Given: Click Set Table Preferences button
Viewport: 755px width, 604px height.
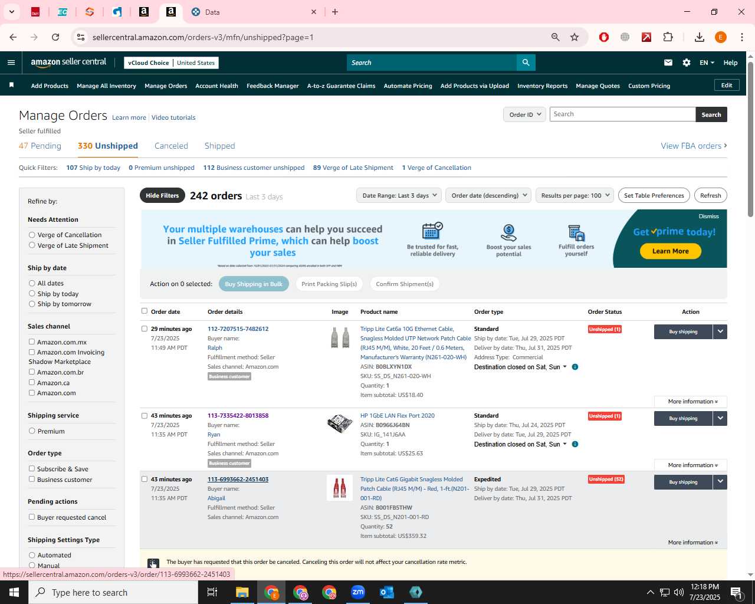Looking at the screenshot, I should [x=654, y=195].
